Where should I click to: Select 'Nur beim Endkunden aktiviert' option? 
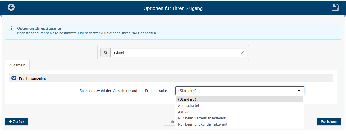[203, 124]
